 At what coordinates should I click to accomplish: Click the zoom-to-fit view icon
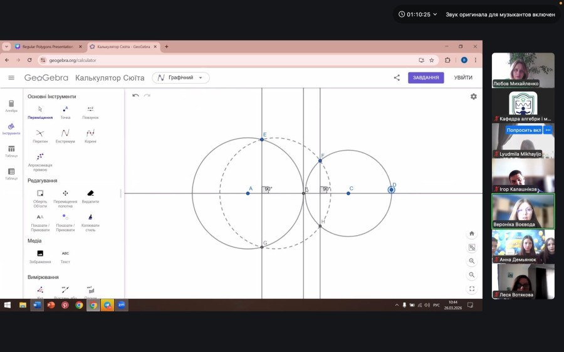pyautogui.click(x=471, y=247)
